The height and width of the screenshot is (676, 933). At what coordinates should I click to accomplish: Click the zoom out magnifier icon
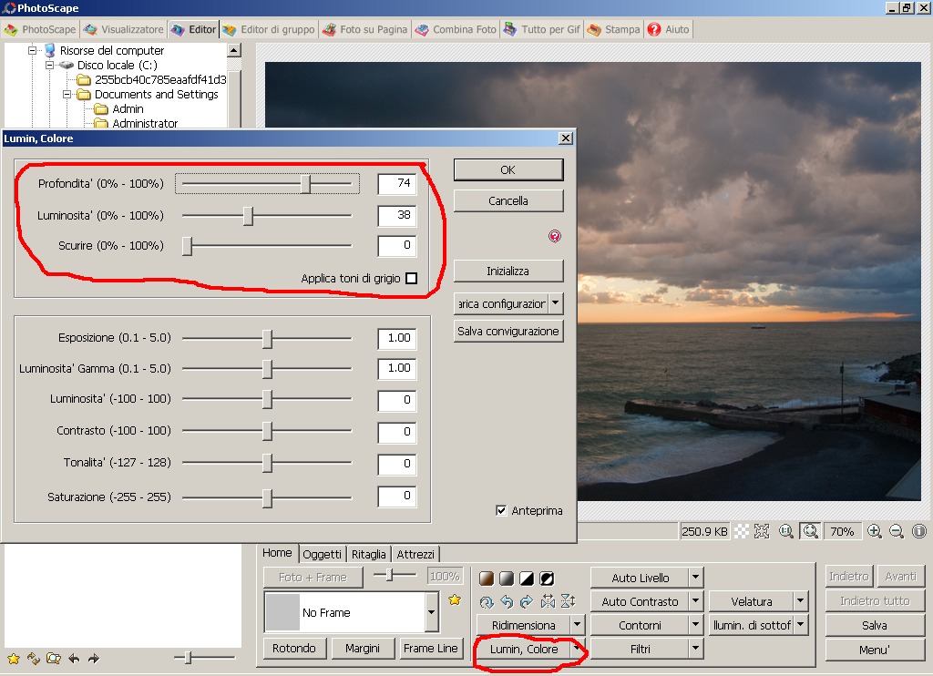point(896,531)
